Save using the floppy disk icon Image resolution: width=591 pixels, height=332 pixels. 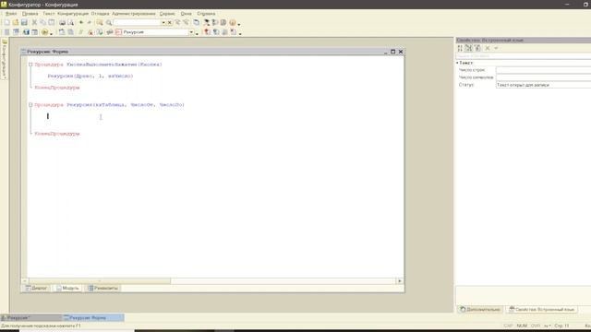[x=24, y=22]
